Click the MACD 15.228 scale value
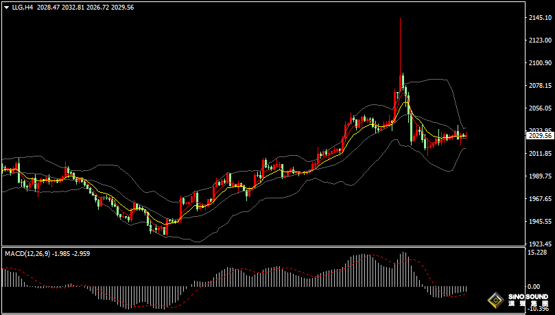 point(537,253)
